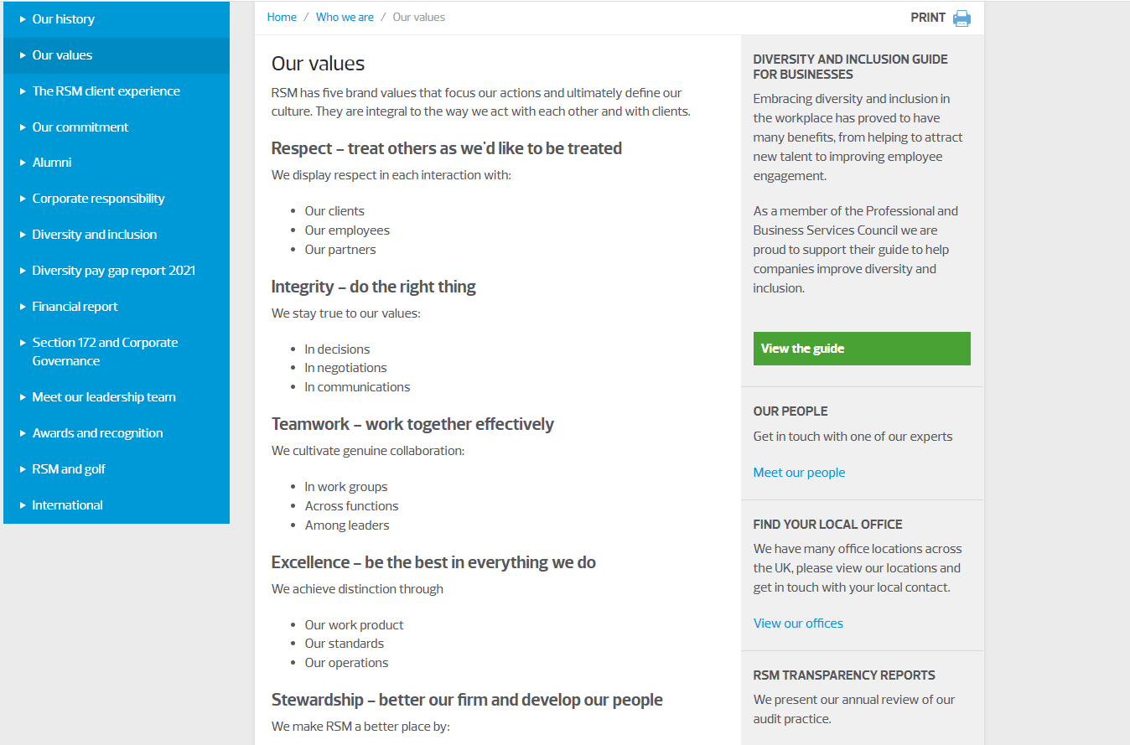Open Diversity pay gap report 2021
This screenshot has width=1130, height=745.
113,271
